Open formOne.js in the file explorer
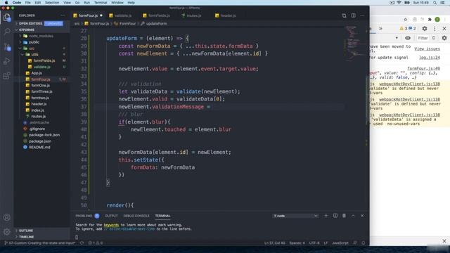The width and height of the screenshot is (450, 253). (41, 86)
